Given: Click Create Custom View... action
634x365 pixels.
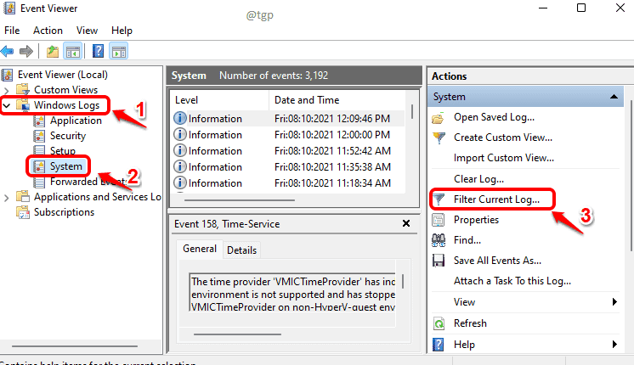Looking at the screenshot, I should tap(502, 138).
